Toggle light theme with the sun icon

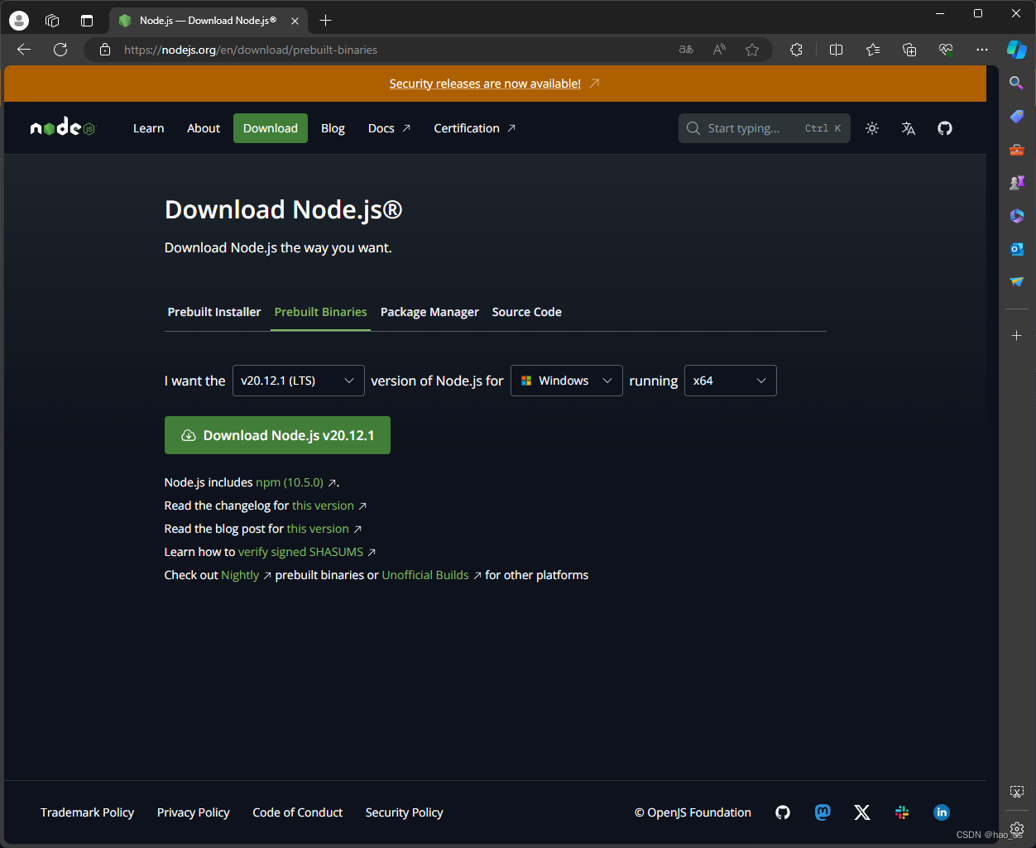pyautogui.click(x=871, y=128)
